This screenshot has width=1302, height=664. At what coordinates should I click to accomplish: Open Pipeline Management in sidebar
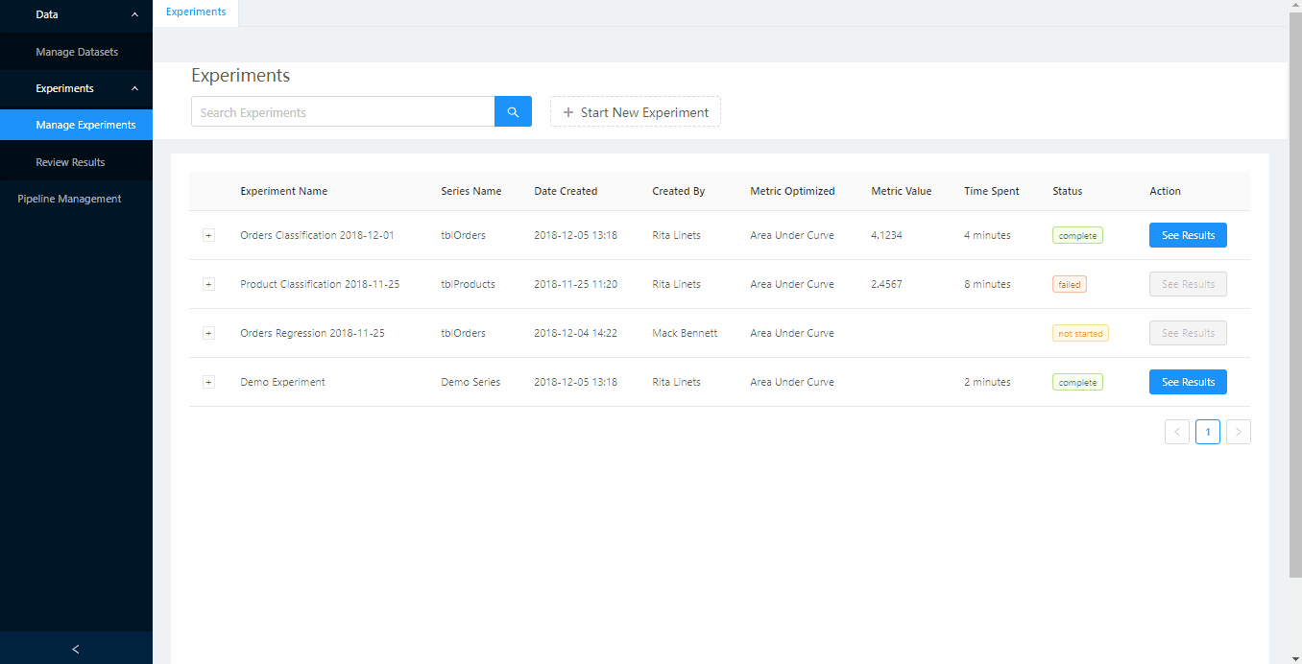click(76, 199)
